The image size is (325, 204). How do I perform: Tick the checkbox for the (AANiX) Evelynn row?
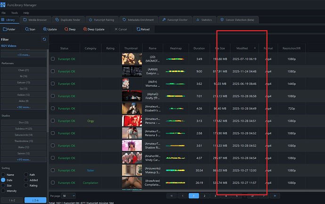53,71
